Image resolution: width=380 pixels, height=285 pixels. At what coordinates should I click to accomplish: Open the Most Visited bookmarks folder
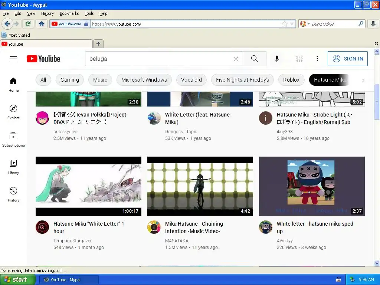(16, 35)
